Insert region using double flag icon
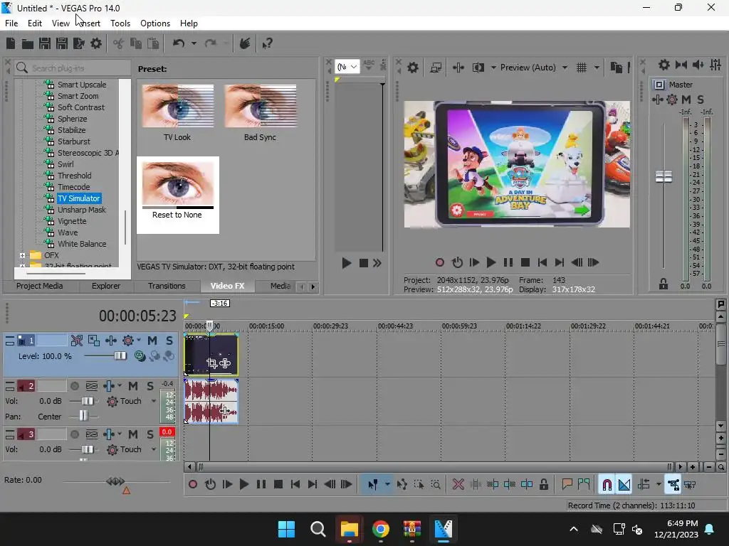The image size is (729, 546). click(x=584, y=485)
